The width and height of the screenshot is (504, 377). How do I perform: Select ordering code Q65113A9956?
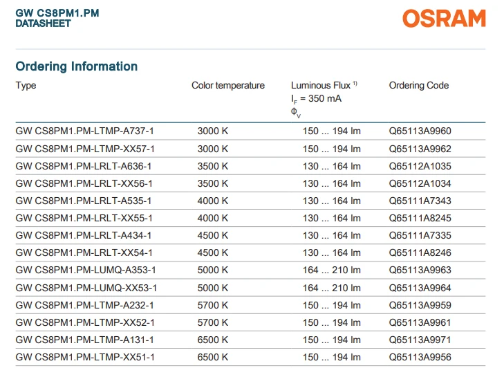[x=420, y=357]
